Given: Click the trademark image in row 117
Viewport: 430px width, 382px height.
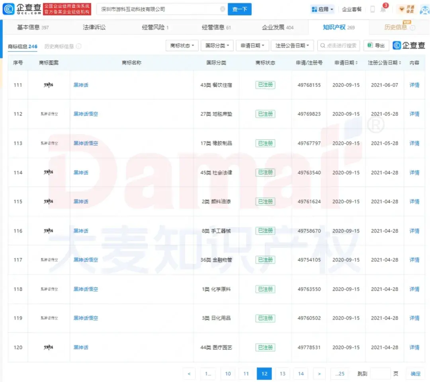Looking at the screenshot, I should (49, 260).
